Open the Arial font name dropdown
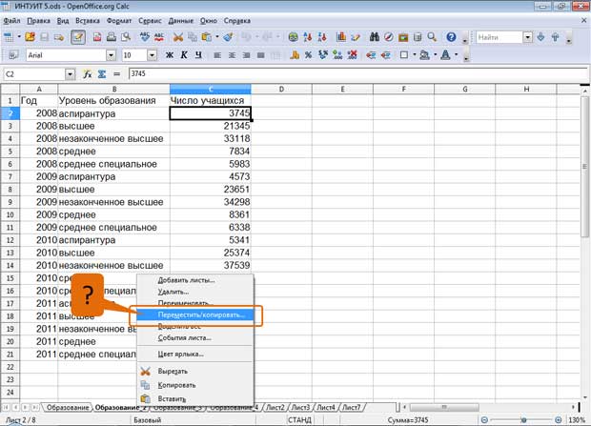Viewport: 591px width, 426px height. point(111,55)
